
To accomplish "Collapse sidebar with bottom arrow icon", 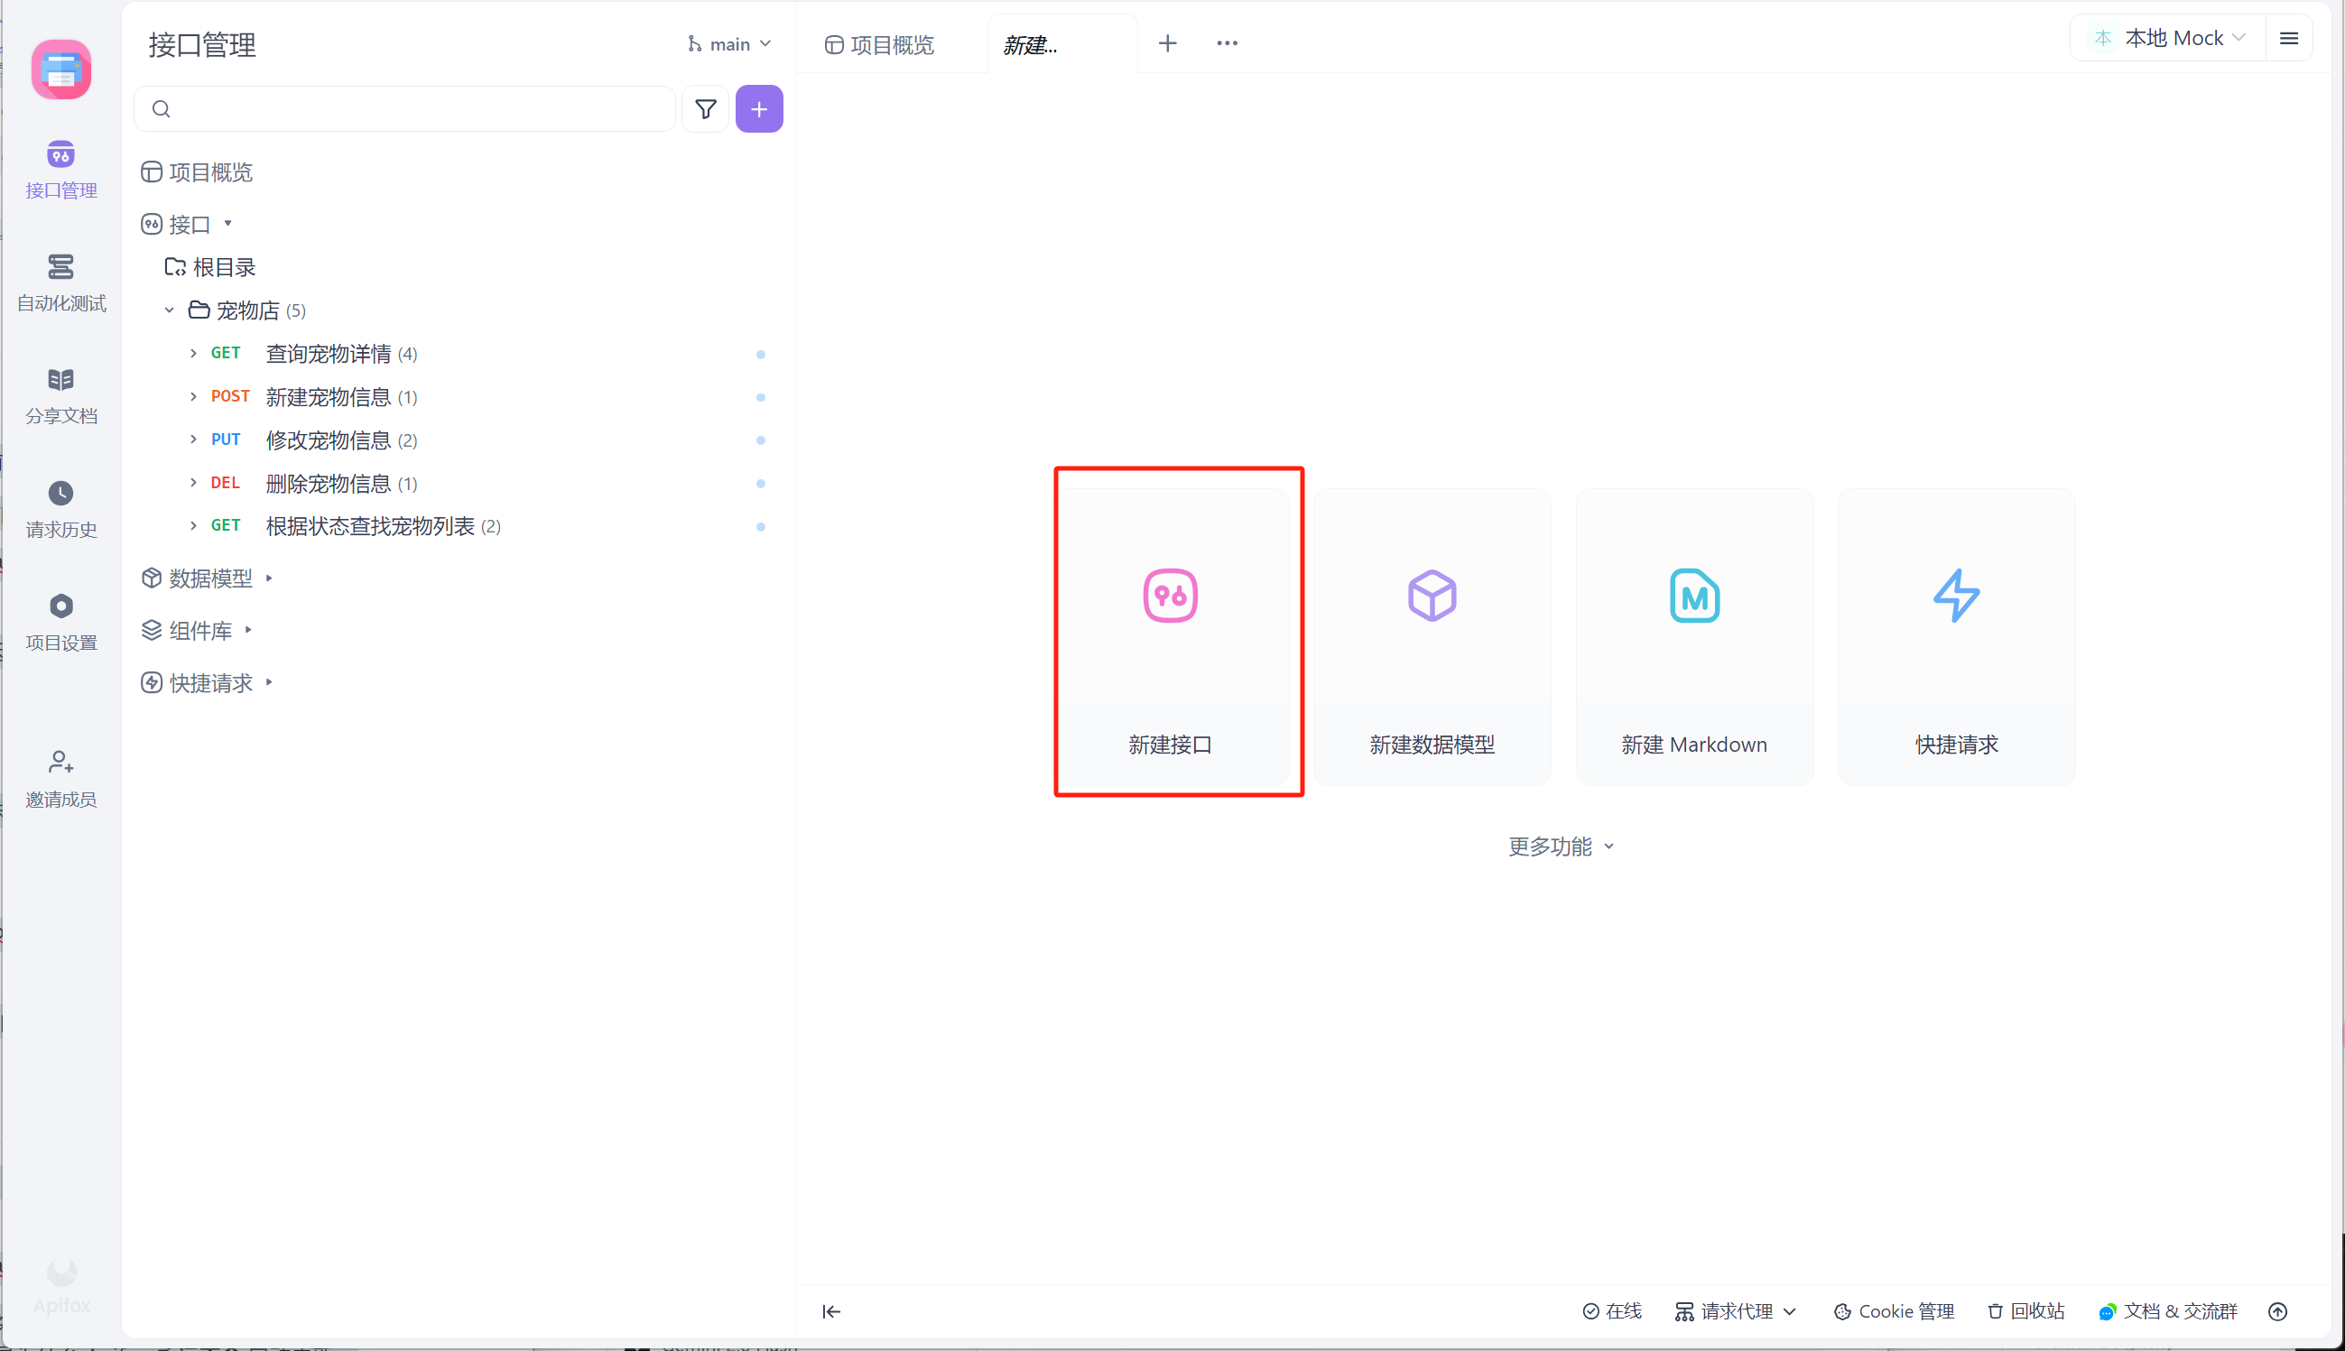I will (831, 1311).
